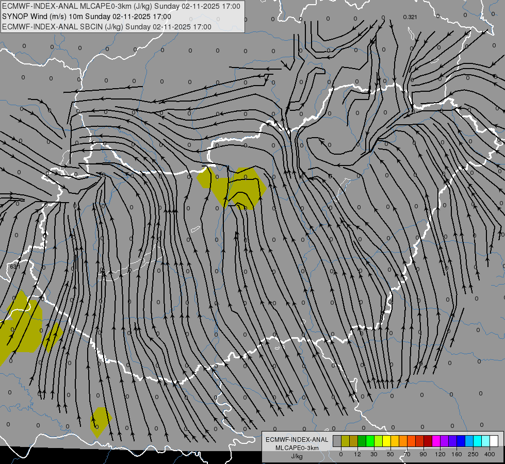
Task: Click the legend label MLCAPE0-3km
Action: coord(297,448)
